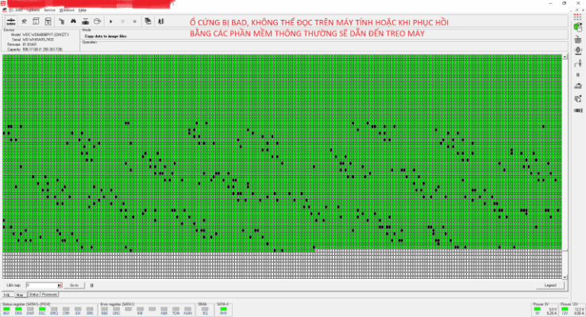This screenshot has width=586, height=317.
Task: Switch to the Processes tab
Action: coord(49,295)
